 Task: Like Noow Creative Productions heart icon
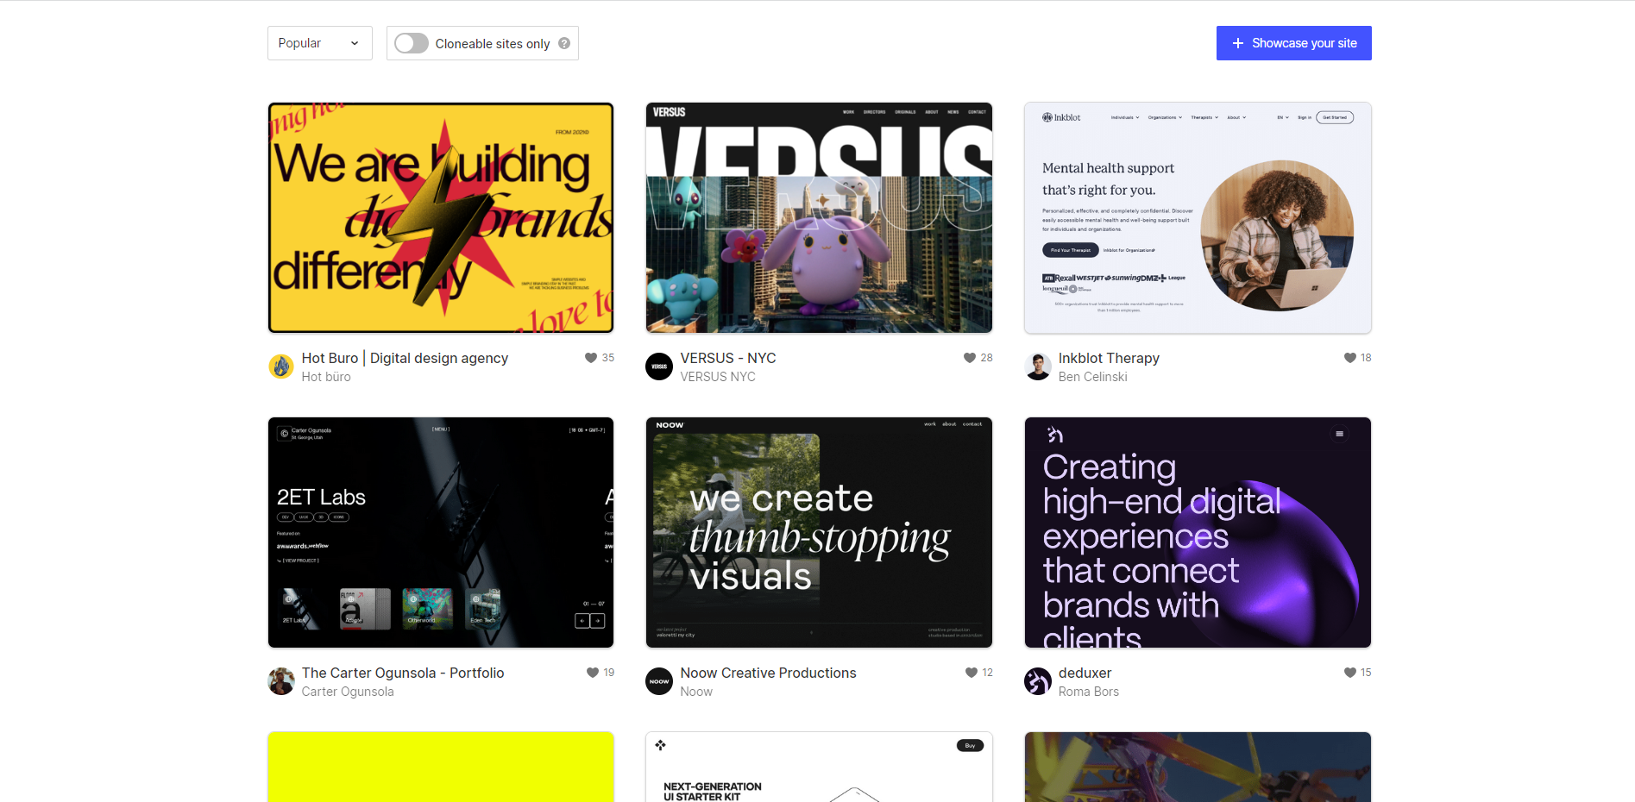[x=972, y=673]
